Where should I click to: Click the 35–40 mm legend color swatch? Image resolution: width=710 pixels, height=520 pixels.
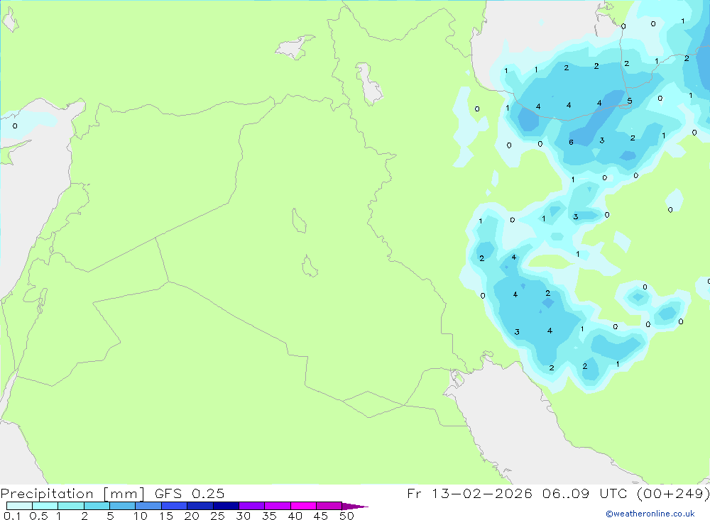point(277,506)
